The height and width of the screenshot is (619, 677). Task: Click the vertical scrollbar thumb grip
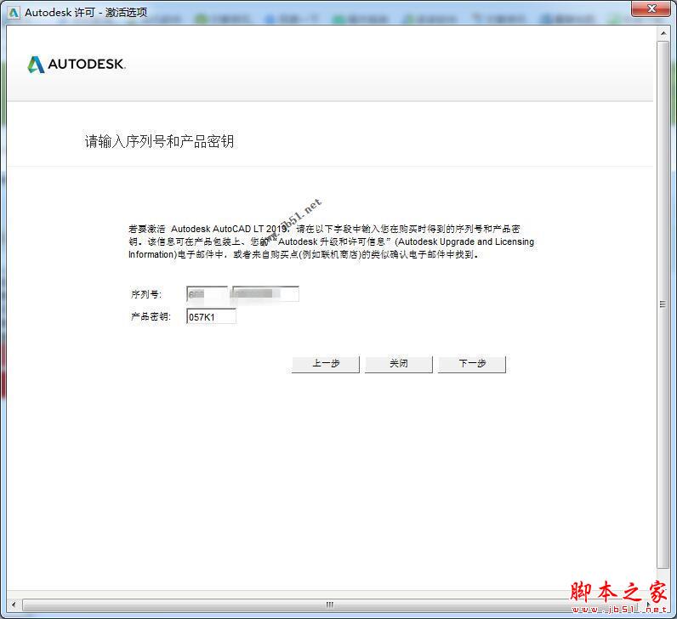[663, 304]
